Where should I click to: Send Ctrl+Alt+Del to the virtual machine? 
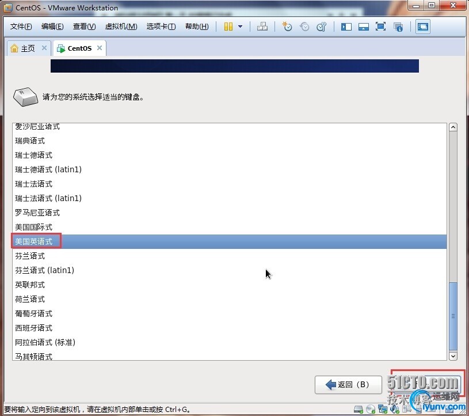coord(262,27)
